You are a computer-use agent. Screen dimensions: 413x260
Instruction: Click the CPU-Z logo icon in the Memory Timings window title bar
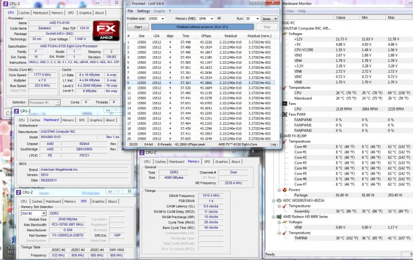[x=142, y=152]
